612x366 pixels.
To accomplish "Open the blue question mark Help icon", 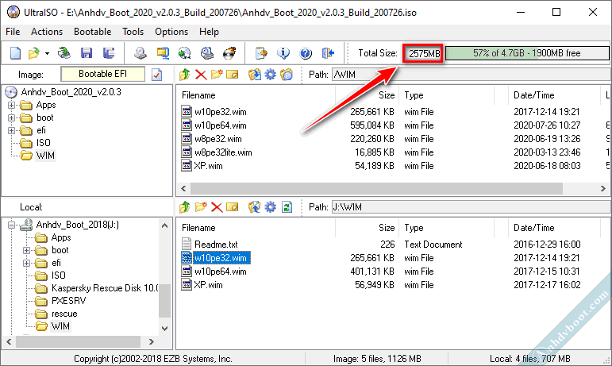I will point(306,53).
